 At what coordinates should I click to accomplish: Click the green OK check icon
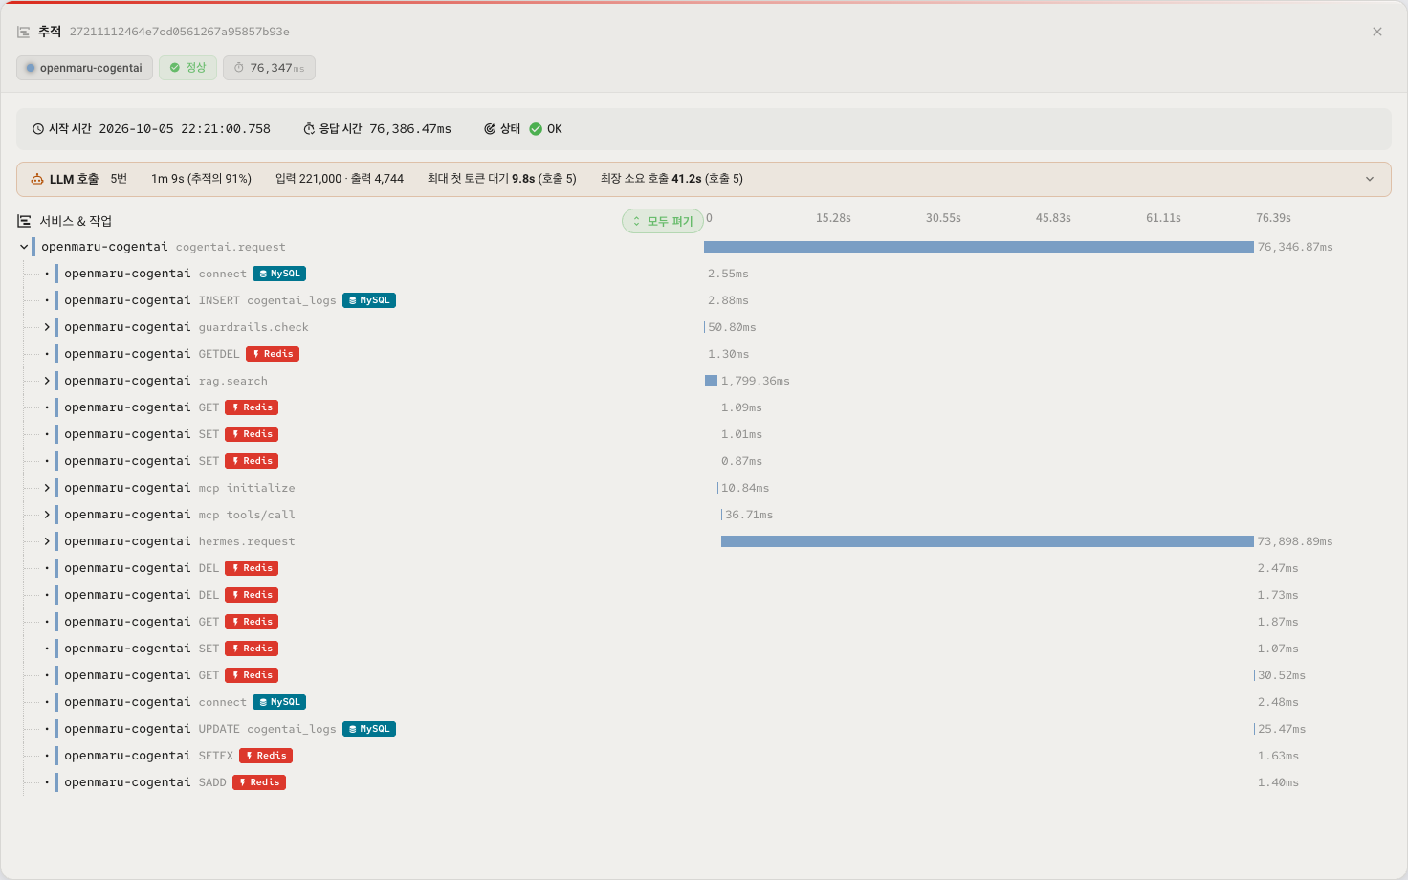pos(536,129)
